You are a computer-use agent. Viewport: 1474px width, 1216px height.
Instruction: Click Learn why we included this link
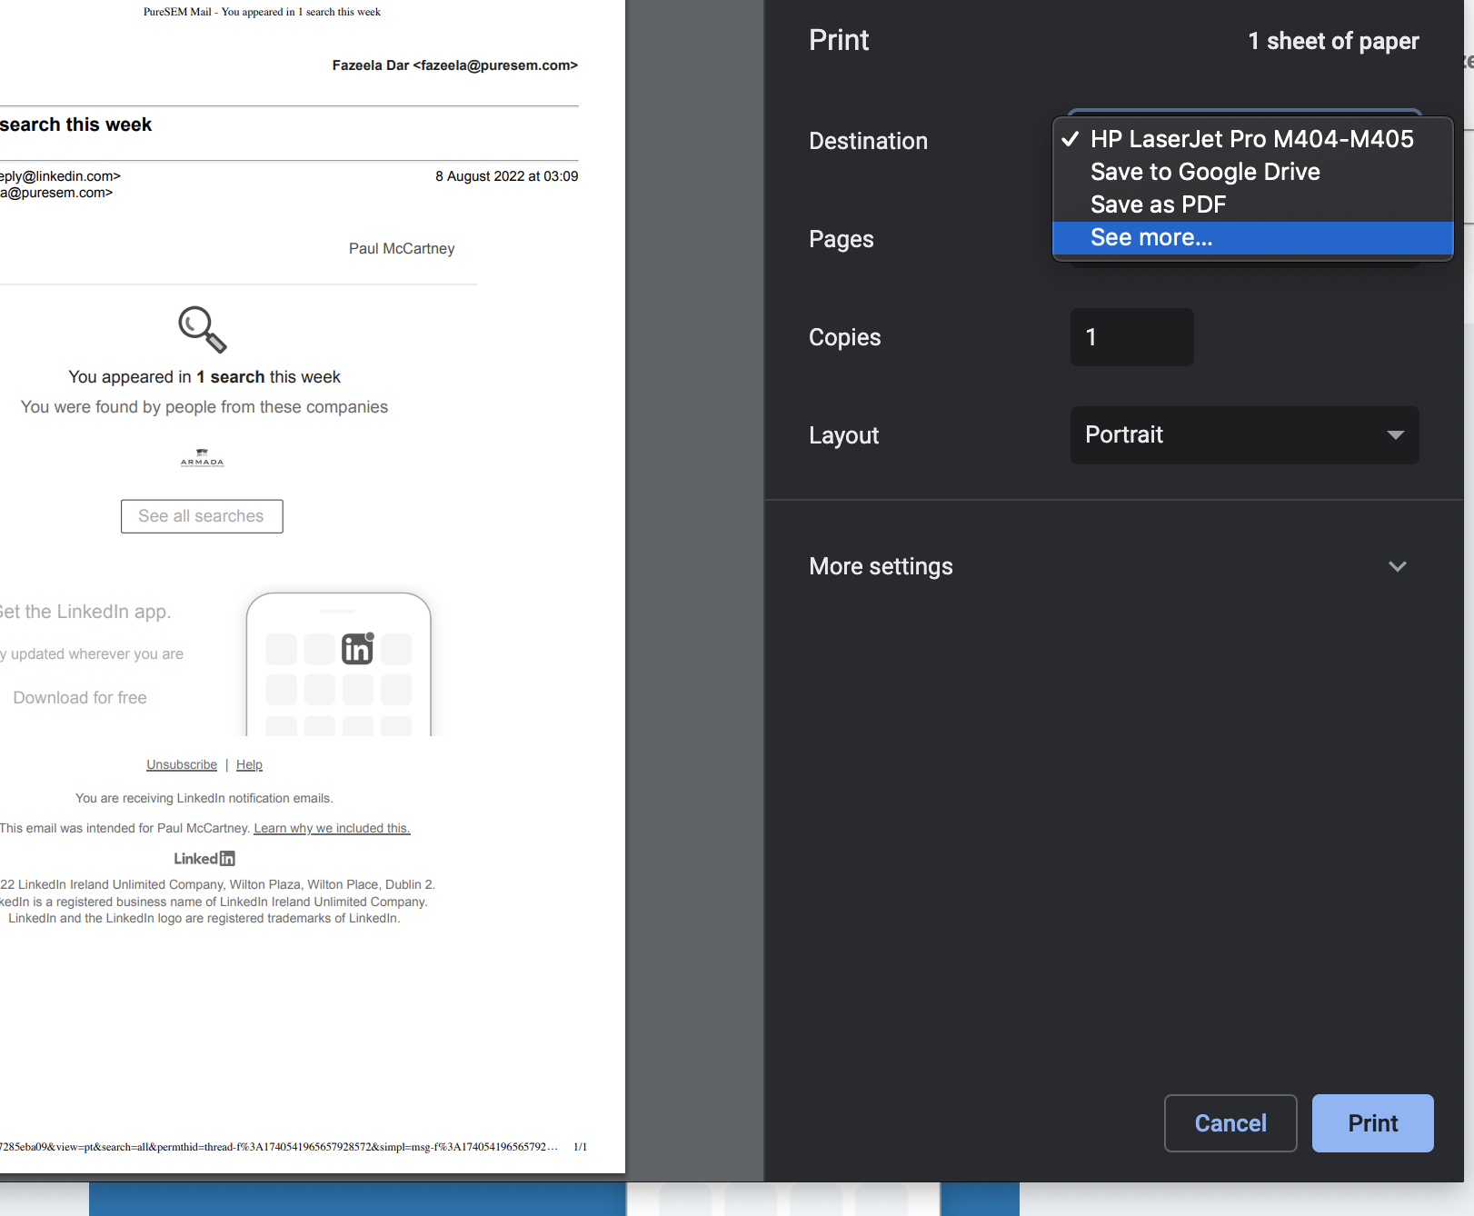(x=332, y=828)
